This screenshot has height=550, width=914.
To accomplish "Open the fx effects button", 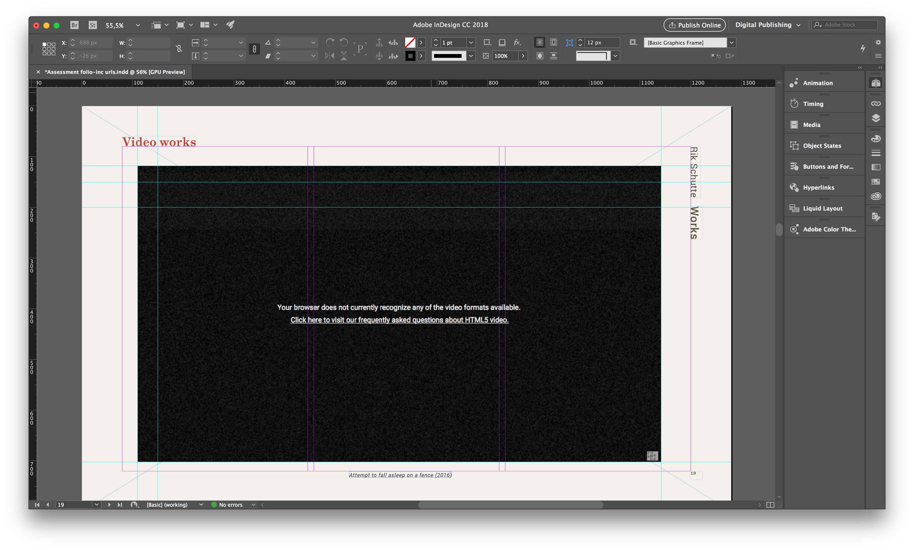I will click(x=517, y=43).
